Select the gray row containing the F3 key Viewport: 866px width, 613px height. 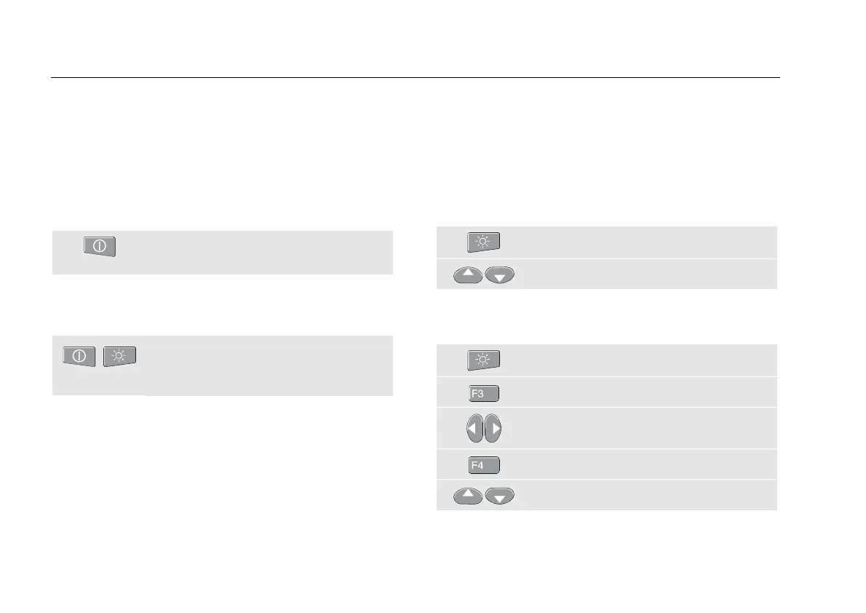click(606, 392)
